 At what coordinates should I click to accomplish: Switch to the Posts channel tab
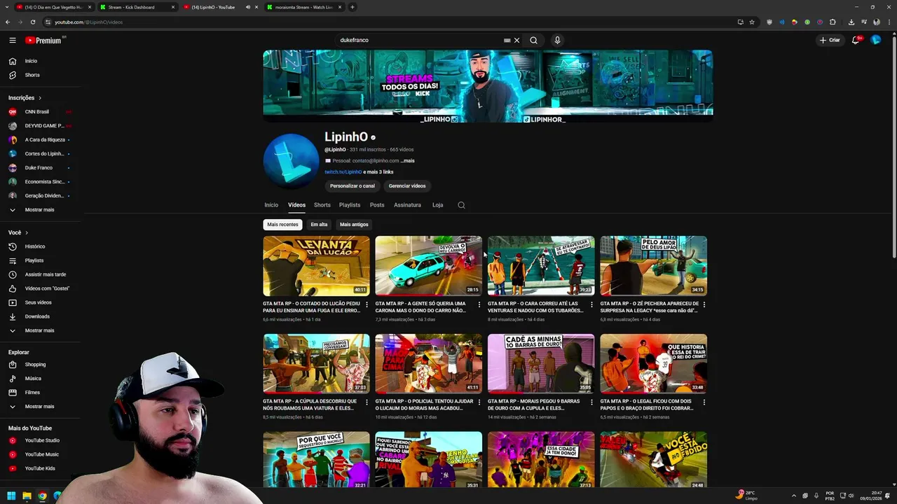pos(377,205)
